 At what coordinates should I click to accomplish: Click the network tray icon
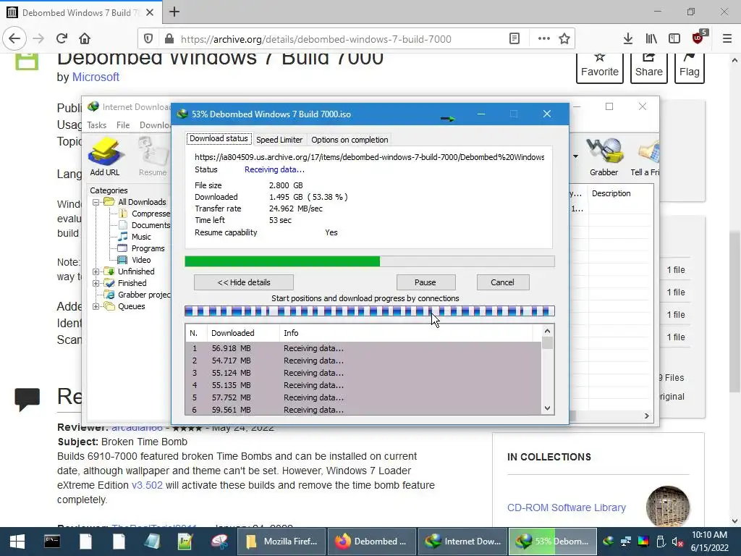[x=626, y=542]
